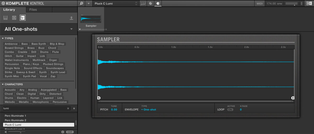Viewport: 314px width, 134px height.
Task: Click the Sweep & Swell type tag
Action: (26, 72)
